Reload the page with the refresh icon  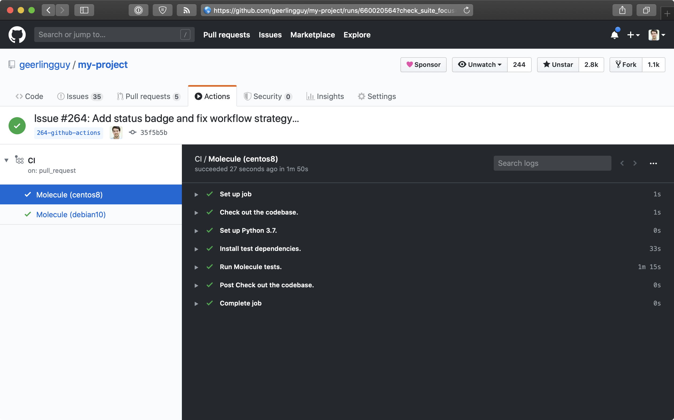point(466,10)
